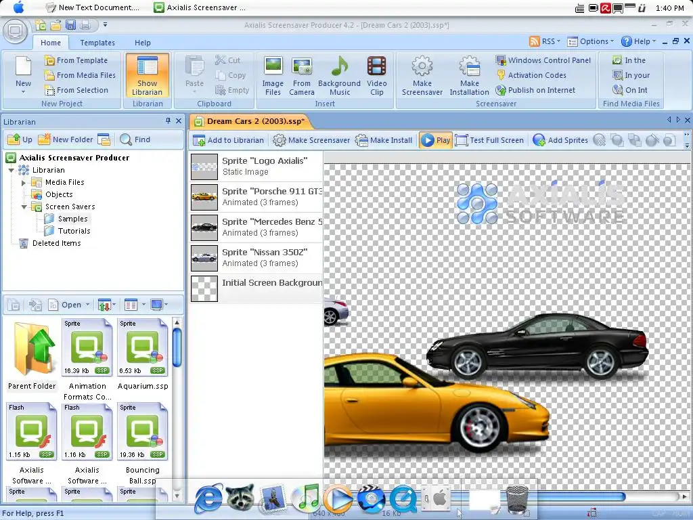Screen dimensions: 693x520
Task: Insert a Video Clip
Action: tap(376, 76)
